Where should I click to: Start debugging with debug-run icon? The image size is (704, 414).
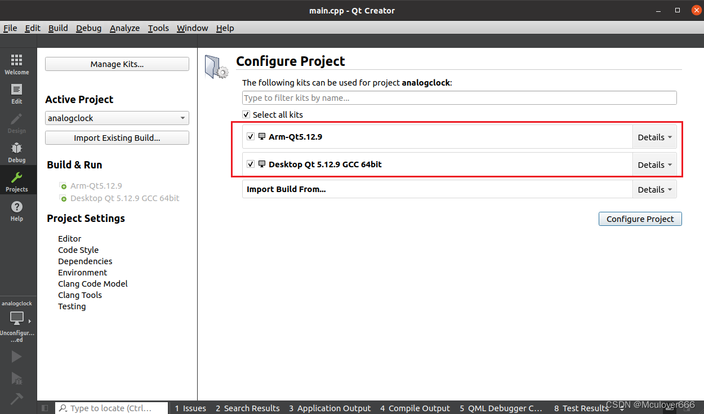pos(16,378)
